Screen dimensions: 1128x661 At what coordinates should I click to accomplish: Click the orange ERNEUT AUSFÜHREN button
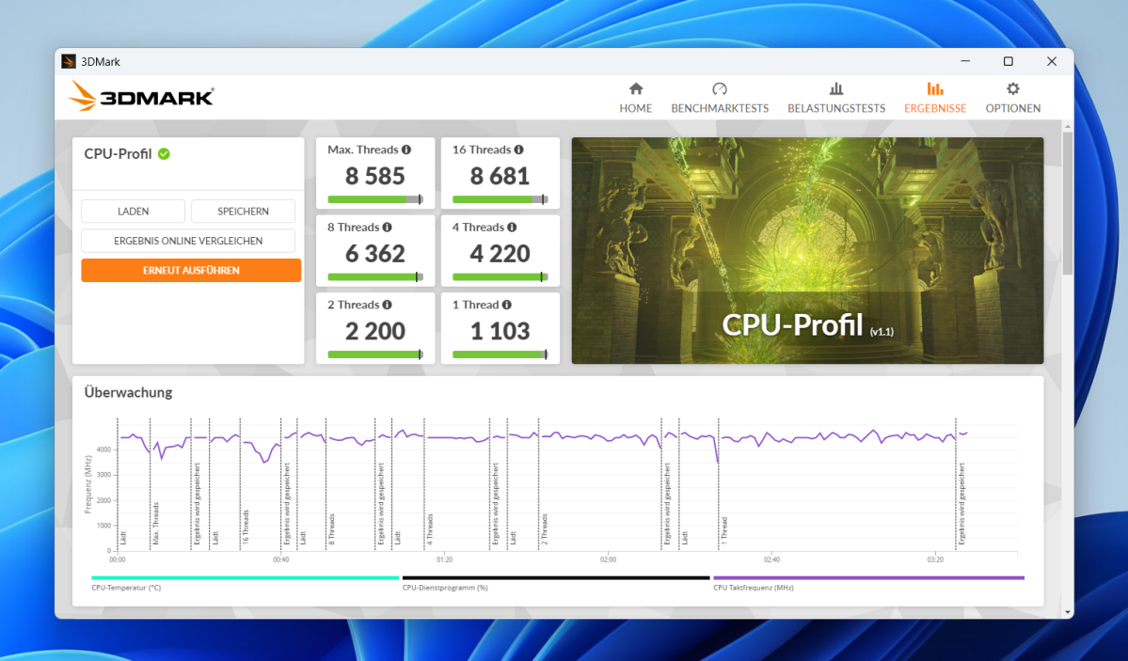191,271
